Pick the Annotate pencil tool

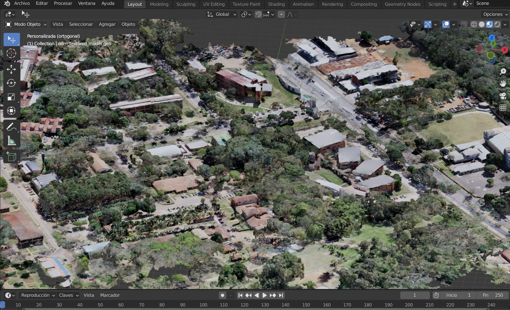coord(11,127)
